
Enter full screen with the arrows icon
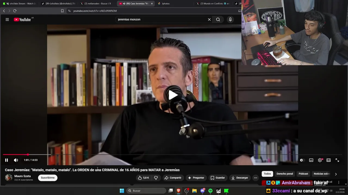coord(337,160)
